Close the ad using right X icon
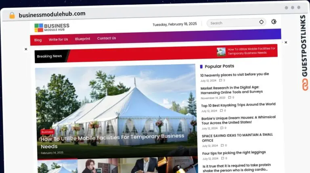Viewport: 310px width, 173px height. pyautogui.click(x=286, y=42)
